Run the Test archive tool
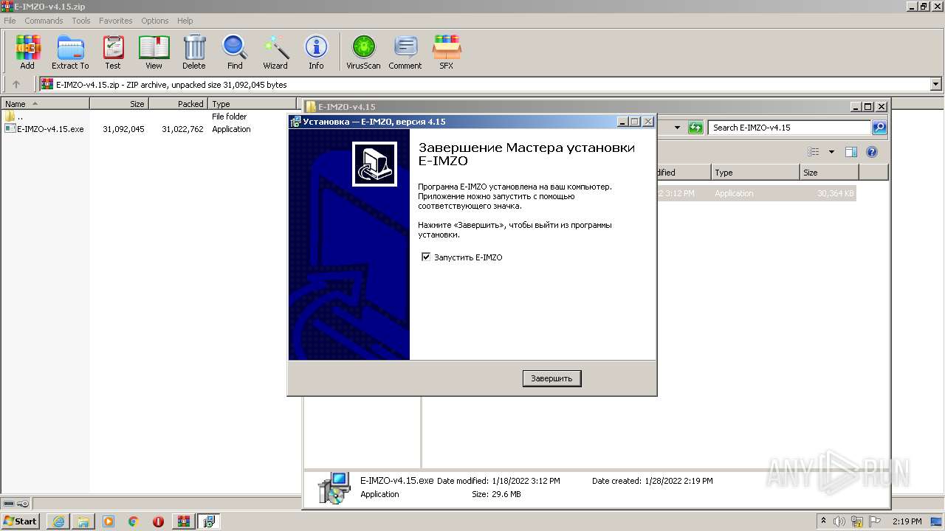Screen dimensions: 945x531 (x=113, y=52)
